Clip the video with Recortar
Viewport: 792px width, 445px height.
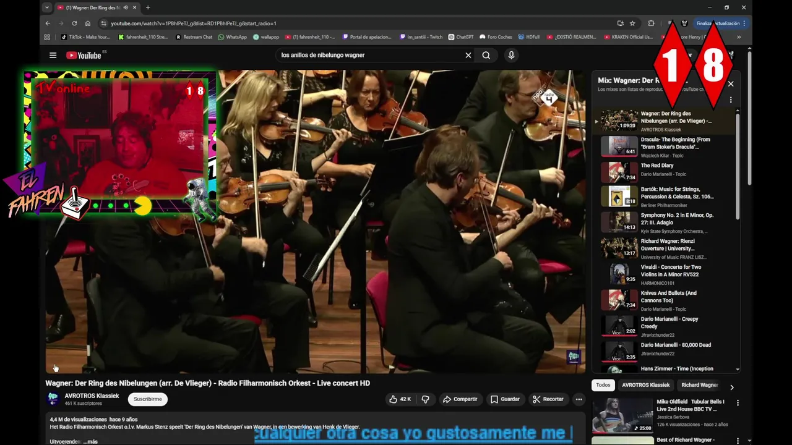click(x=548, y=399)
